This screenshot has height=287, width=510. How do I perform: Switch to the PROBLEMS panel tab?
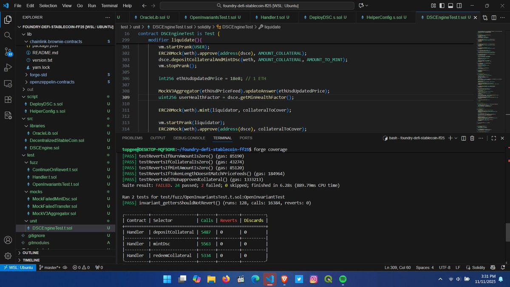tap(132, 138)
